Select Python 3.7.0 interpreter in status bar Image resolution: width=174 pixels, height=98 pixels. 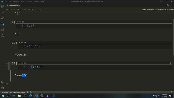(x=19, y=92)
